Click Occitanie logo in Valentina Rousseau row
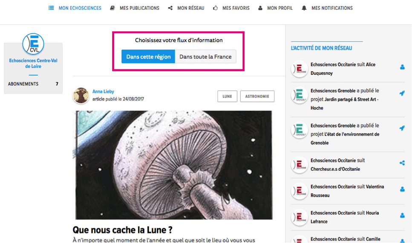This screenshot has height=243, width=412. click(x=299, y=191)
